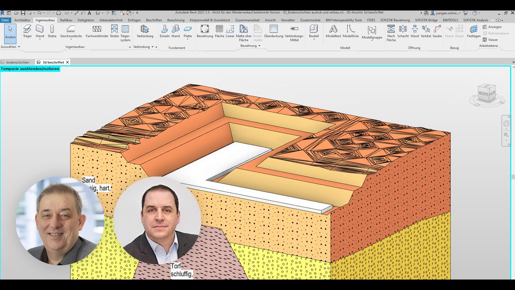Close the 3d beschriftet view tab

point(68,62)
